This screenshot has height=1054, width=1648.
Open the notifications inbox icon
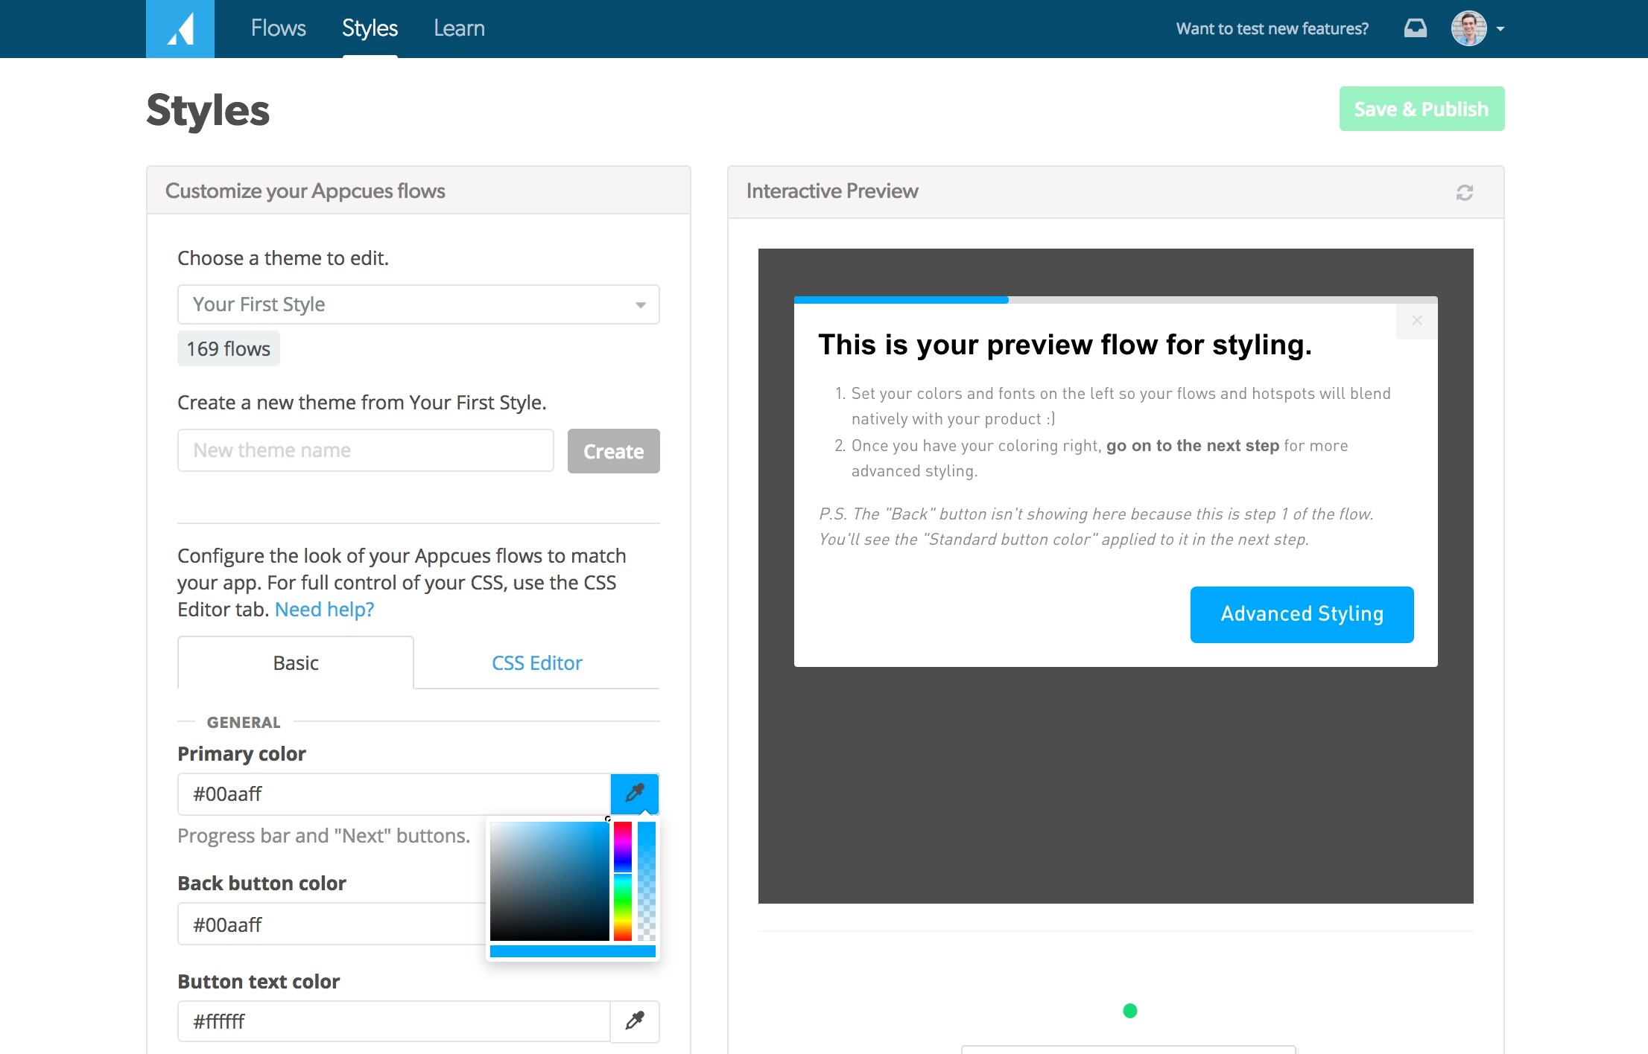pos(1416,28)
